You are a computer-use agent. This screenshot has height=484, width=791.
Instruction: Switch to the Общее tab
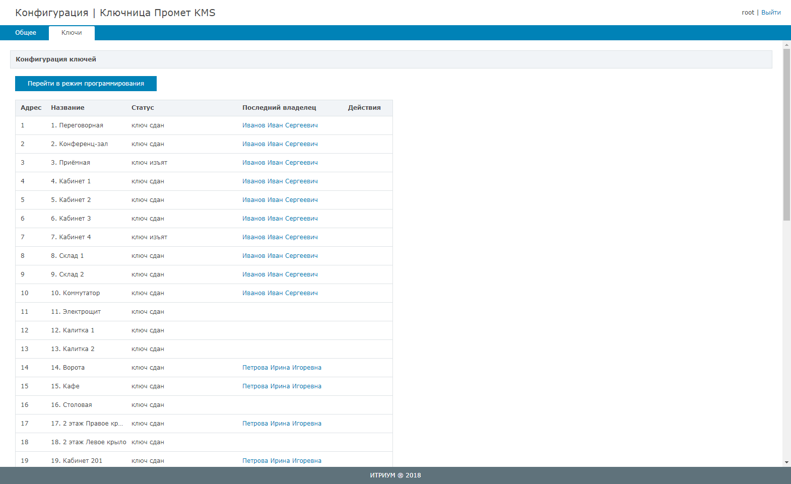(x=26, y=33)
